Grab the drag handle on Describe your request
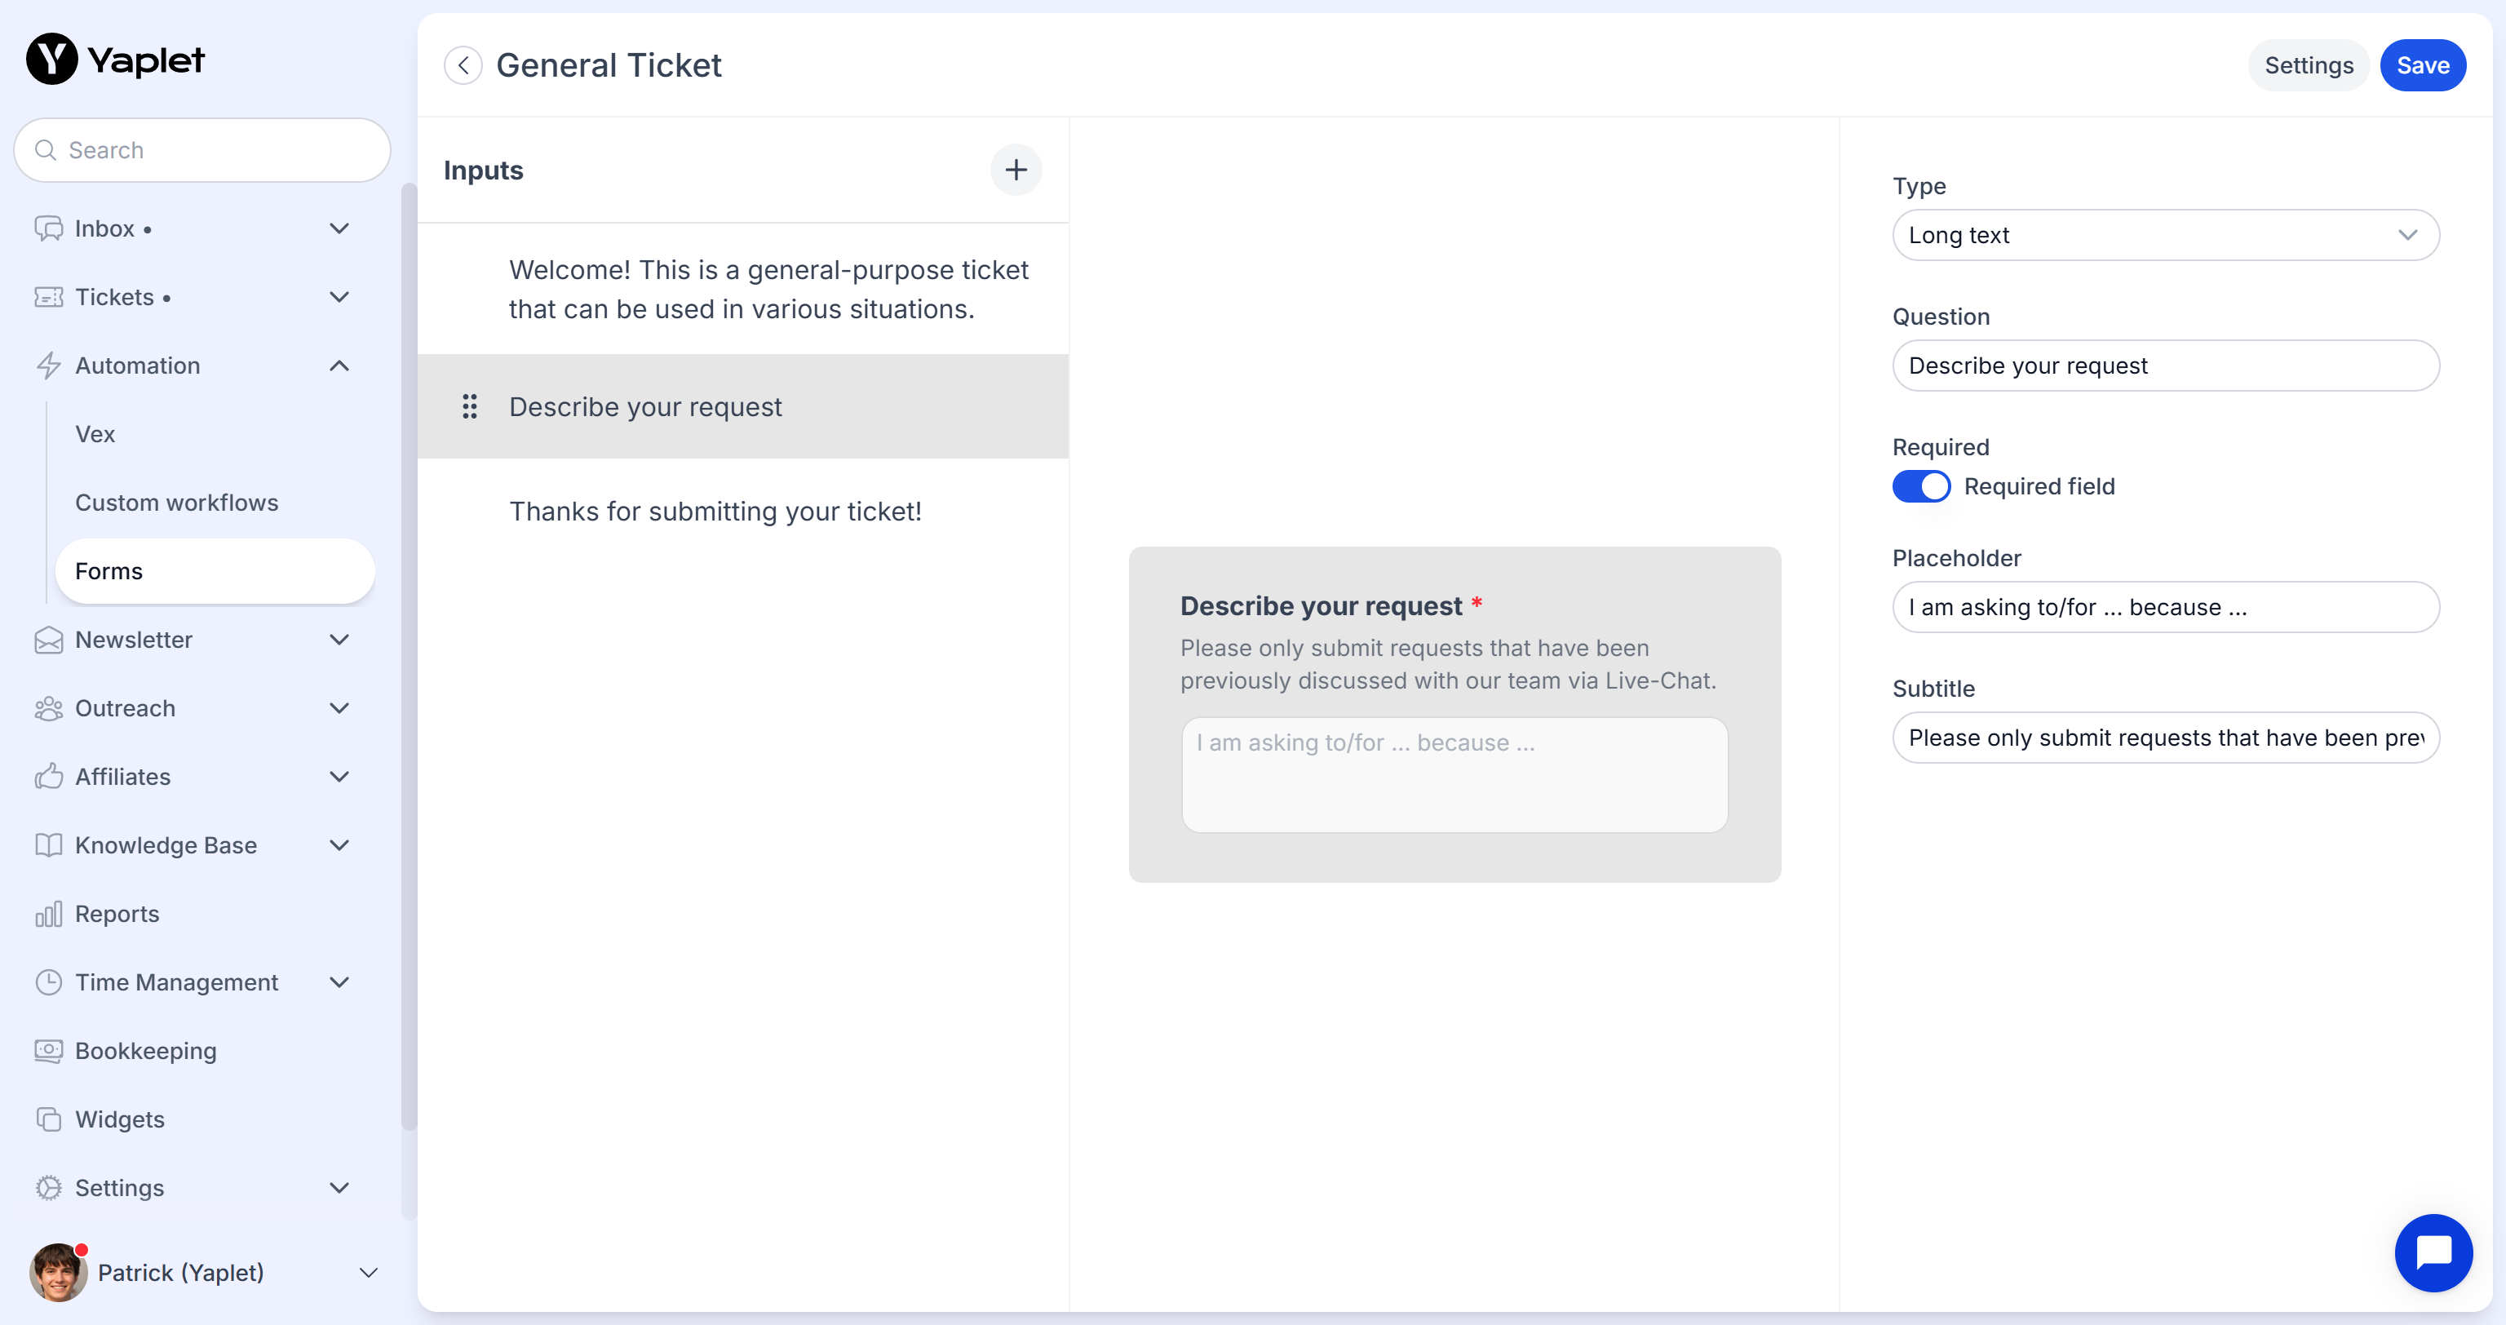The height and width of the screenshot is (1325, 2506). click(470, 406)
